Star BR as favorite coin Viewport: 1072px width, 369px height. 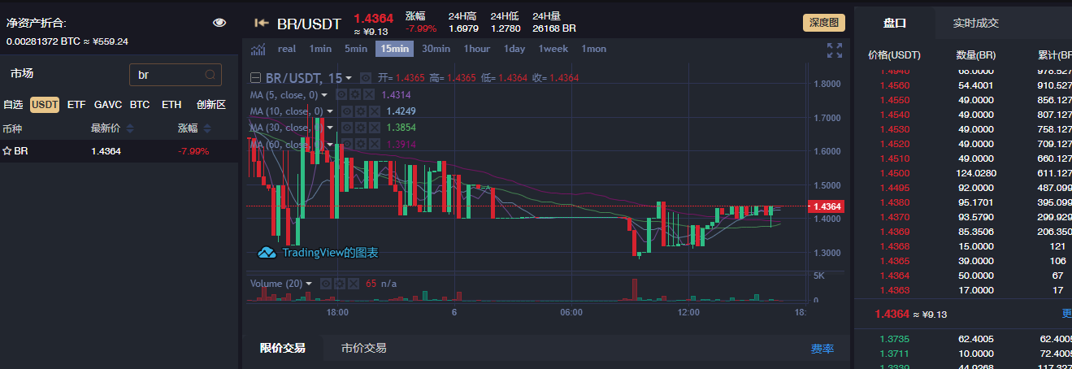point(7,150)
